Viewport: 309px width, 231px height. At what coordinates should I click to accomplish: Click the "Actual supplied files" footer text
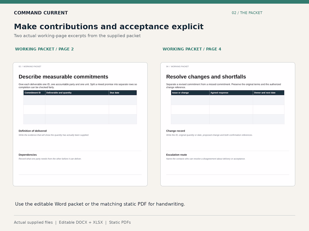(33, 222)
